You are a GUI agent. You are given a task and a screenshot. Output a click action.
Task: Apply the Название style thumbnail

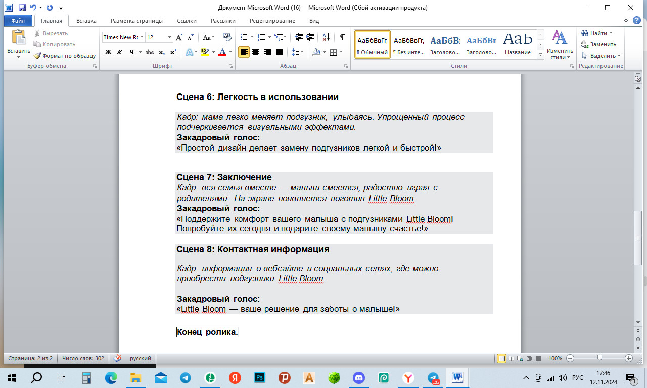(x=518, y=44)
